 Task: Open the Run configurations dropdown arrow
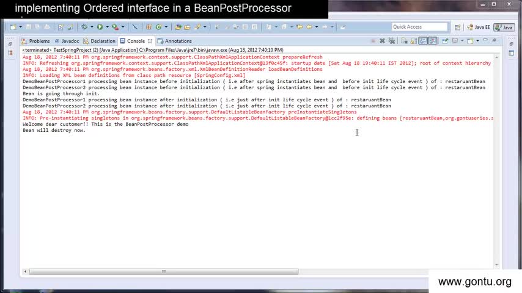107,27
